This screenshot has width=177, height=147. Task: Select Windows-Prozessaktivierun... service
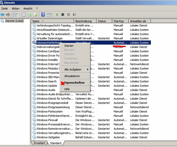coord(55,124)
